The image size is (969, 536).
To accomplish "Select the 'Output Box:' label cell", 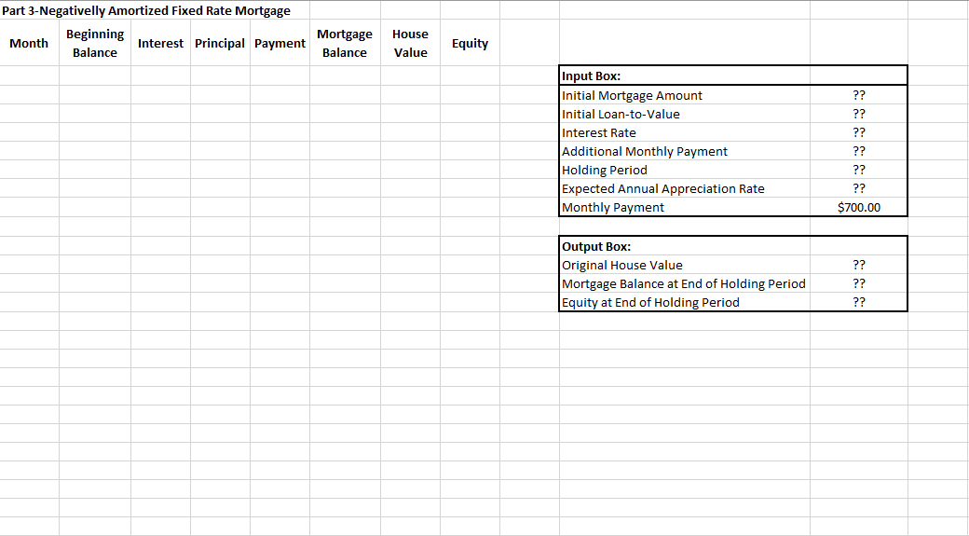I will click(685, 246).
